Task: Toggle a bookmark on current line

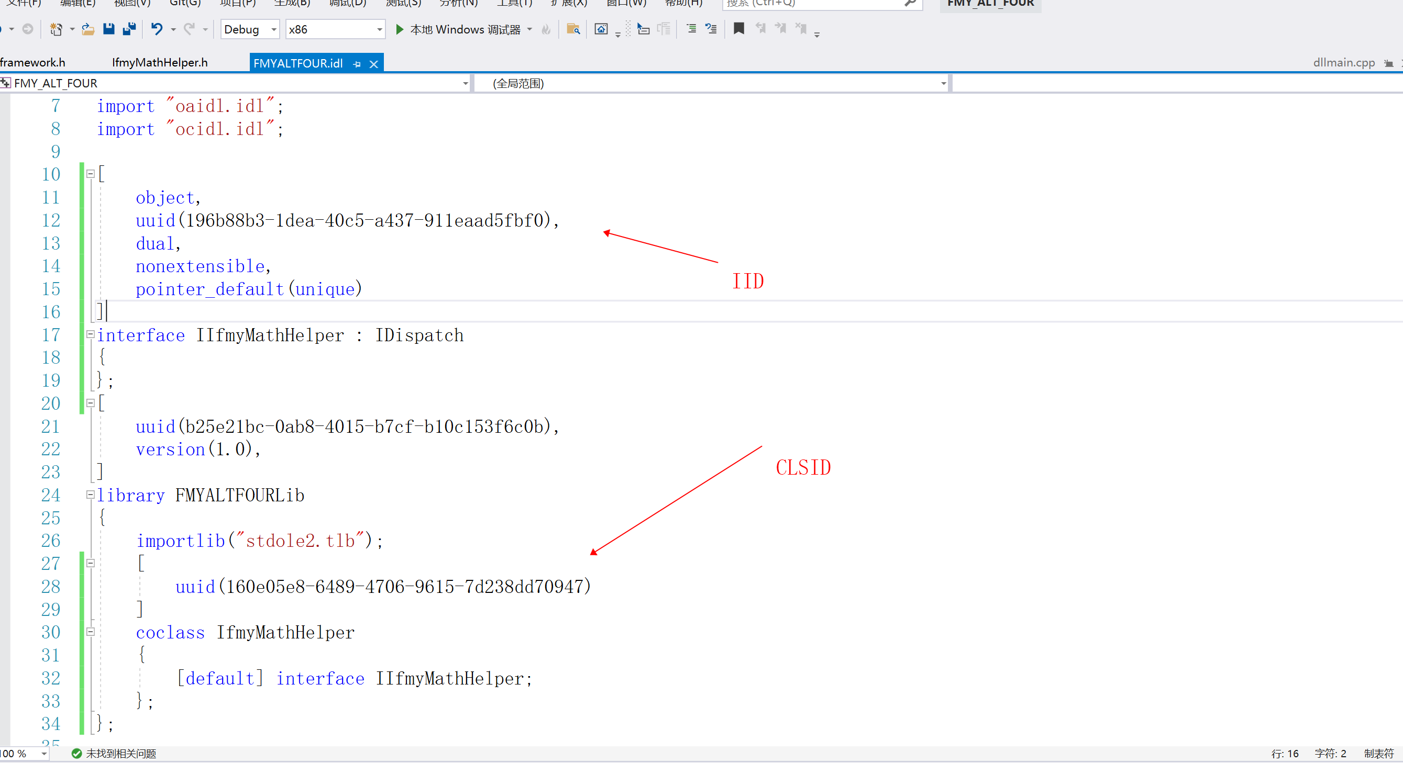Action: pos(739,29)
